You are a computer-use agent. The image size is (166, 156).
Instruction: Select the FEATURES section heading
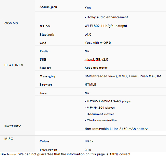point(14,65)
